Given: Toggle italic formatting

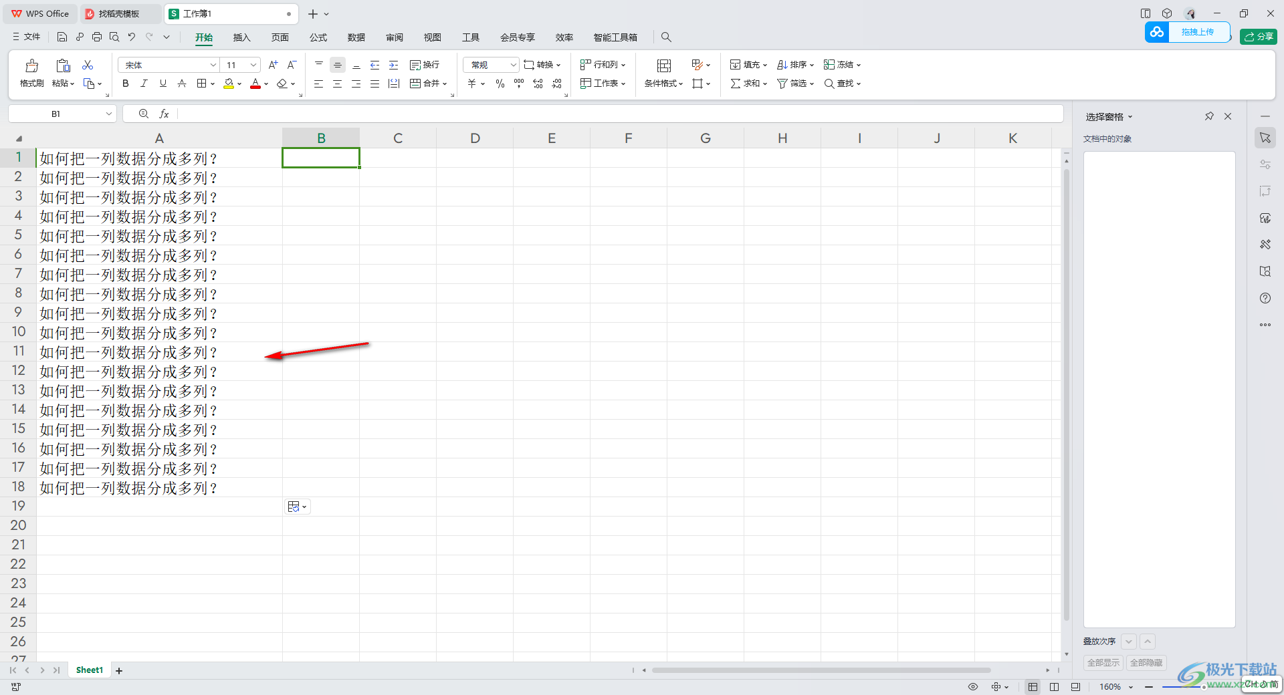Looking at the screenshot, I should (x=144, y=84).
